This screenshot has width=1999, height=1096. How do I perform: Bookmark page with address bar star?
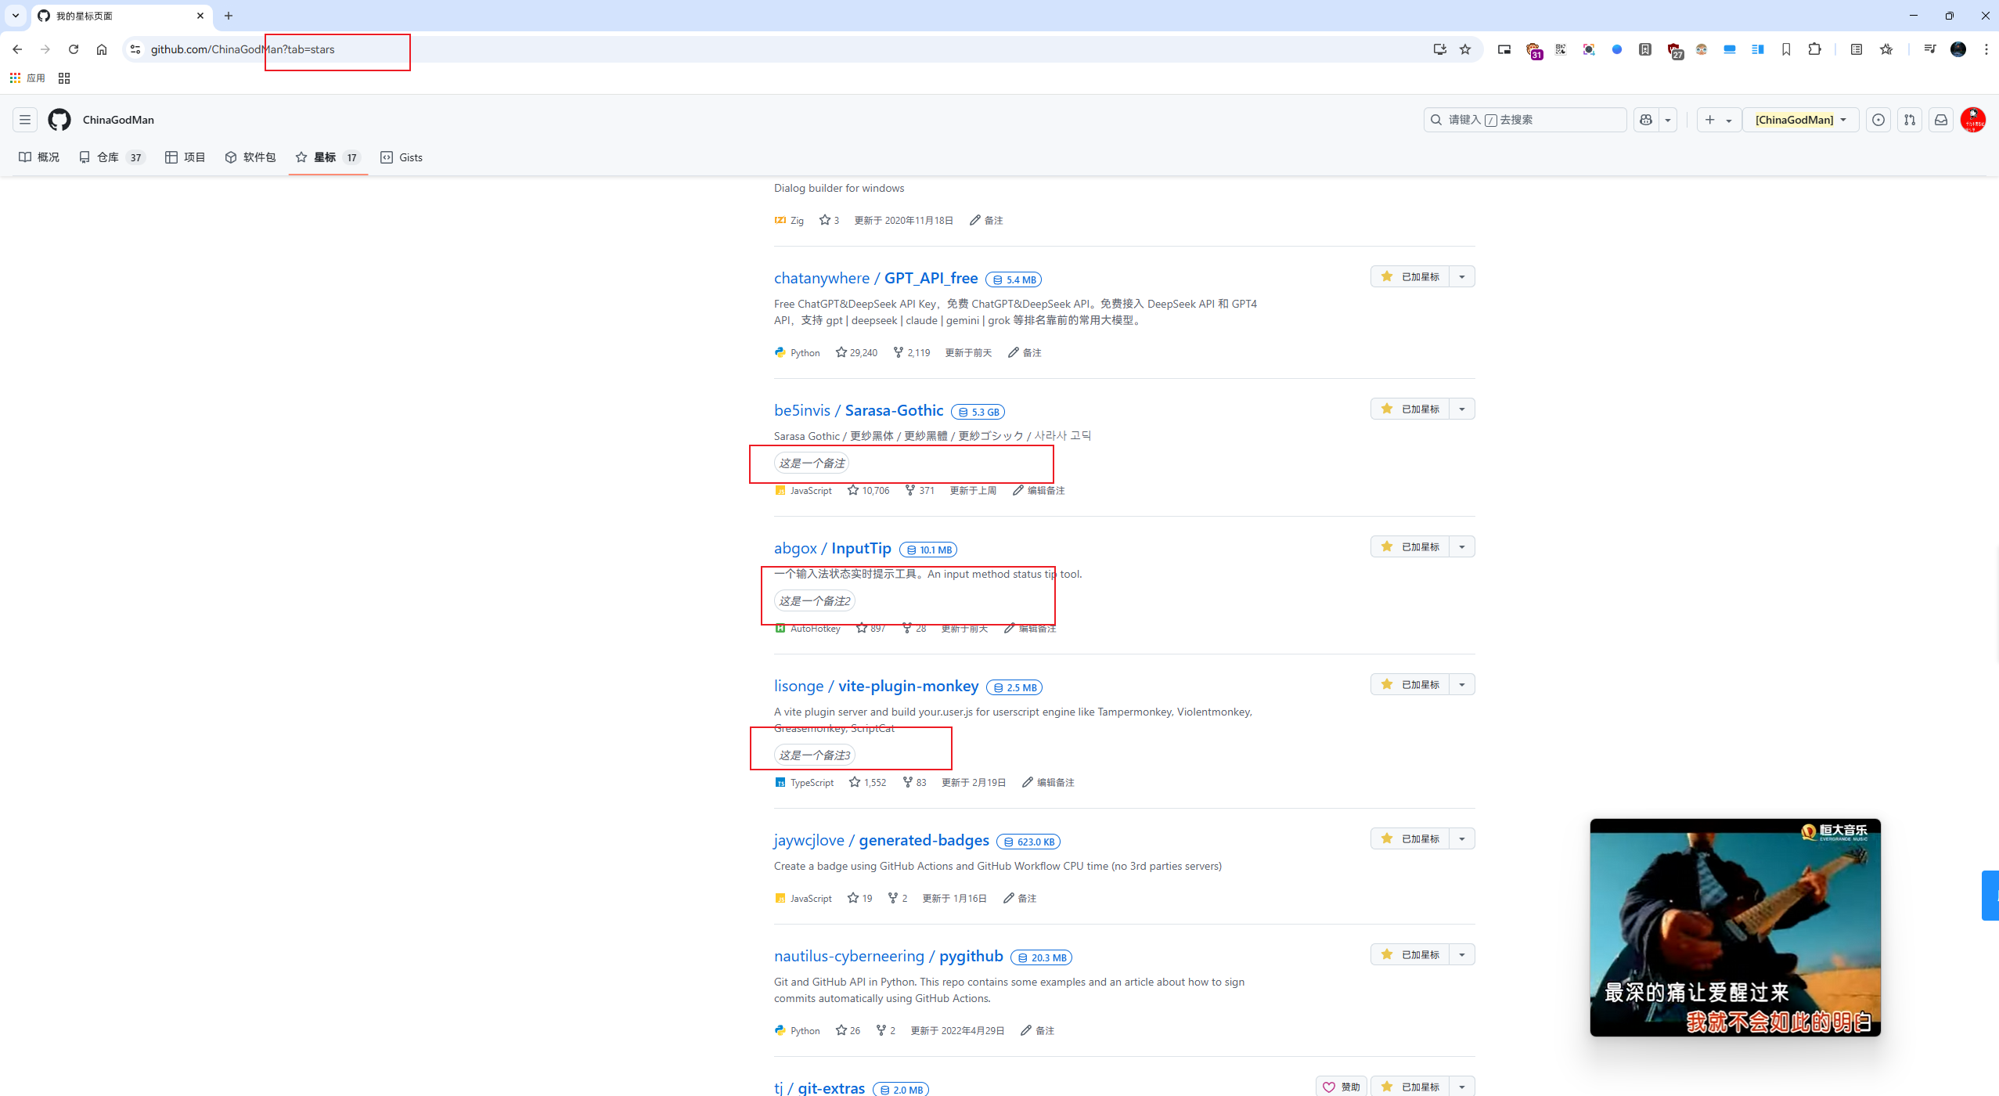1465,49
